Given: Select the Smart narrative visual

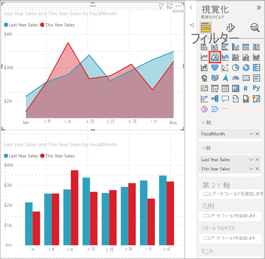Looking at the screenshot, I should click(x=236, y=99).
